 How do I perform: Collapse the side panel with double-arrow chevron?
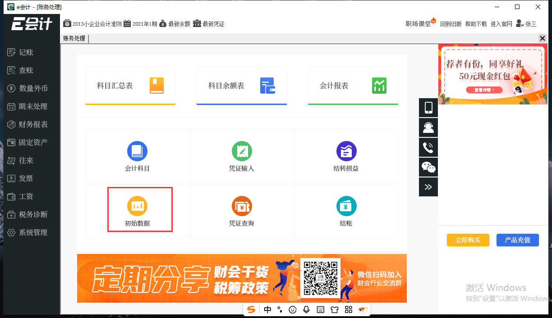(428, 186)
